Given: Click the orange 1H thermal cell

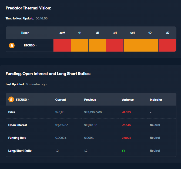Looking at the screenshot, I should pos(80,45).
